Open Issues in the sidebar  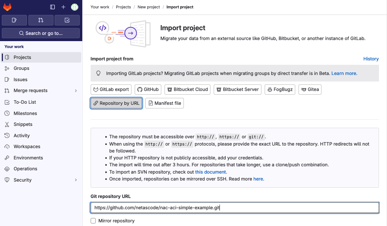pos(41,79)
